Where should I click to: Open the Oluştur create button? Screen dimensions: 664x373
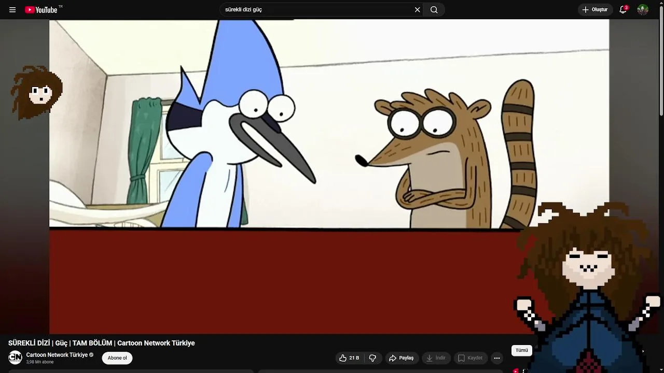(595, 10)
